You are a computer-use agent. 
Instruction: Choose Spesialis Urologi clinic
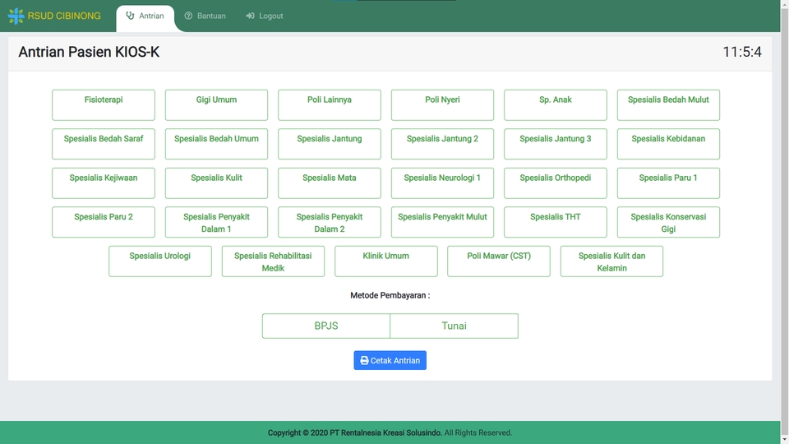pos(160,261)
